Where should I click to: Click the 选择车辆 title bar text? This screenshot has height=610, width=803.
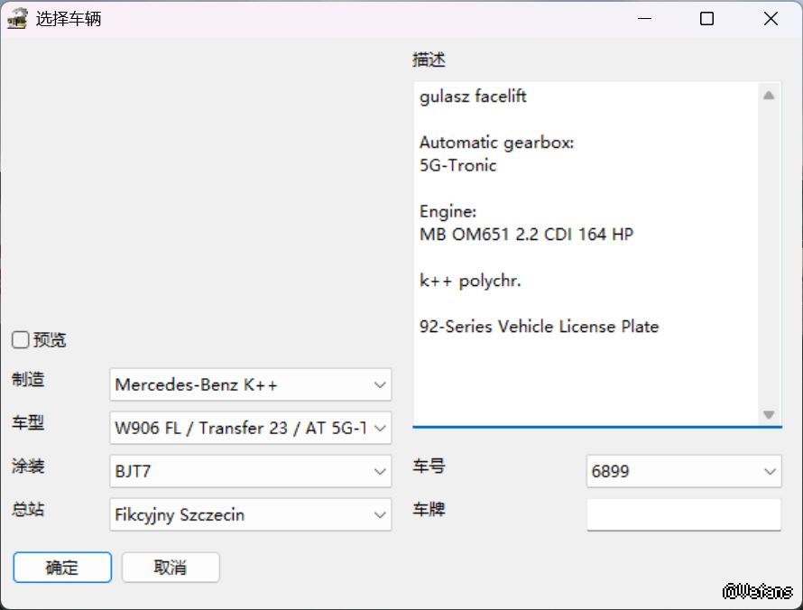pyautogui.click(x=69, y=19)
